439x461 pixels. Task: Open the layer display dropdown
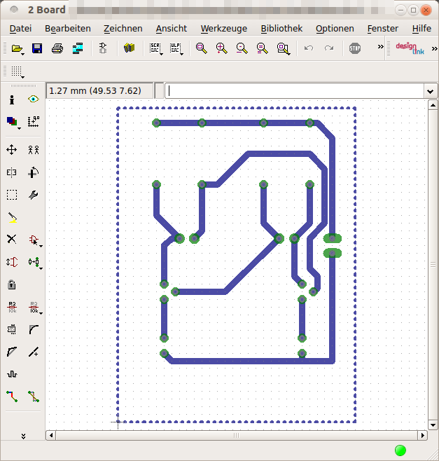click(x=13, y=122)
